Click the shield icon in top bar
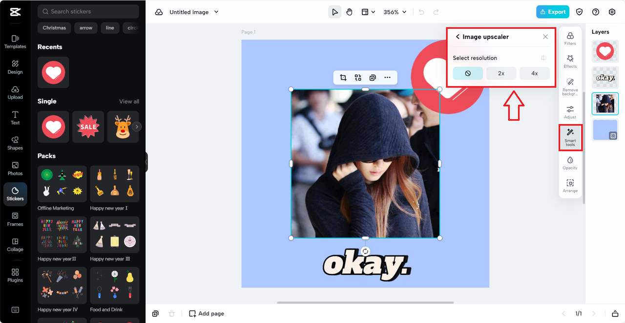625x323 pixels. [580, 12]
